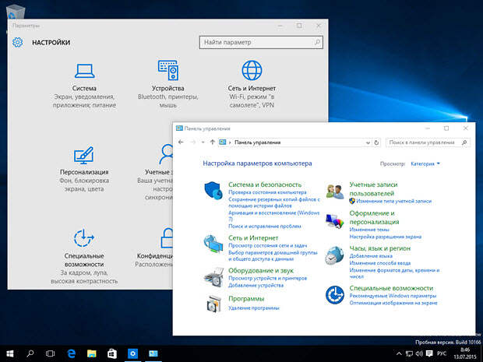Open the Сеть и Интернет globe icon in Settings
Screen dimensions: 483x362
pyautogui.click(x=252, y=70)
